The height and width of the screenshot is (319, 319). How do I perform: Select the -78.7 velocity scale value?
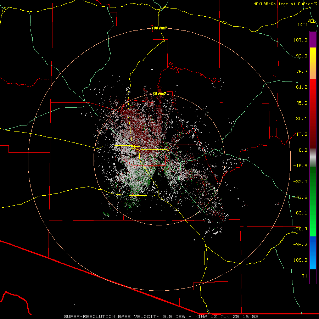pyautogui.click(x=300, y=229)
